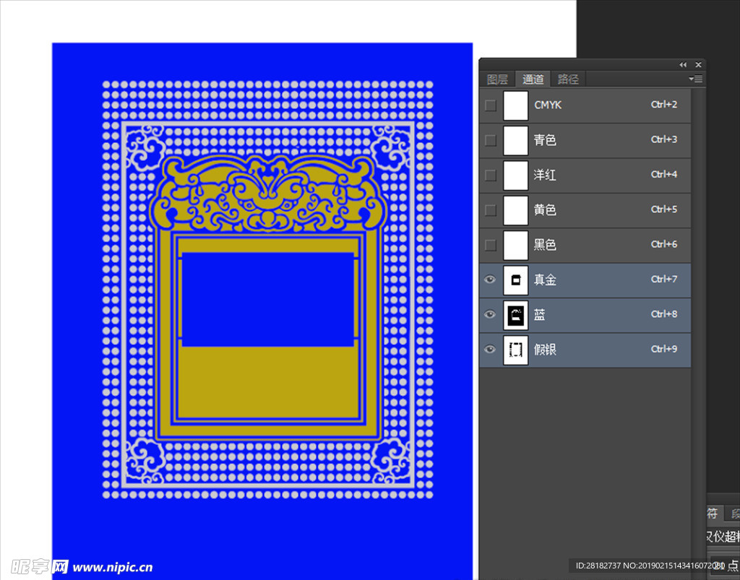The height and width of the screenshot is (580, 740).
Task: Open the channels panel flyout menu
Action: [696, 79]
